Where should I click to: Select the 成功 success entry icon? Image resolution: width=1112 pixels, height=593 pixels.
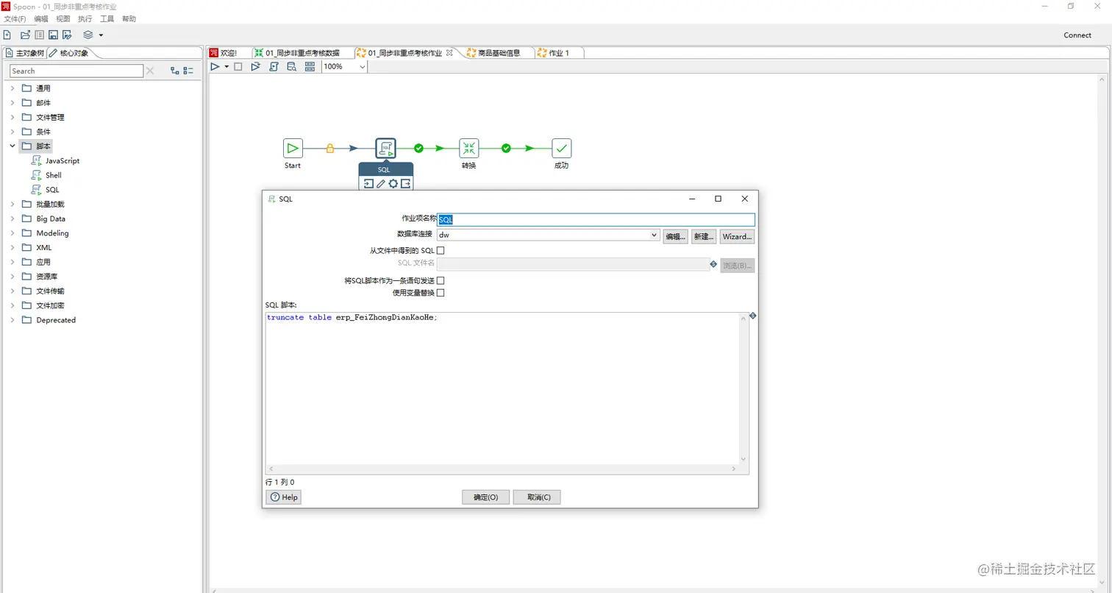click(x=561, y=148)
